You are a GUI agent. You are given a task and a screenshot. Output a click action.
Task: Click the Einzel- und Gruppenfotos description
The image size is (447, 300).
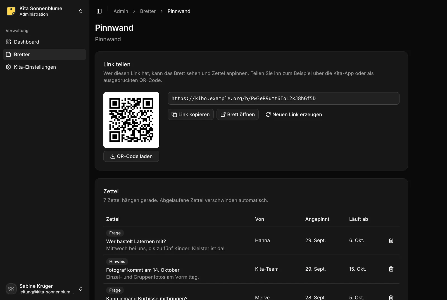153,277
